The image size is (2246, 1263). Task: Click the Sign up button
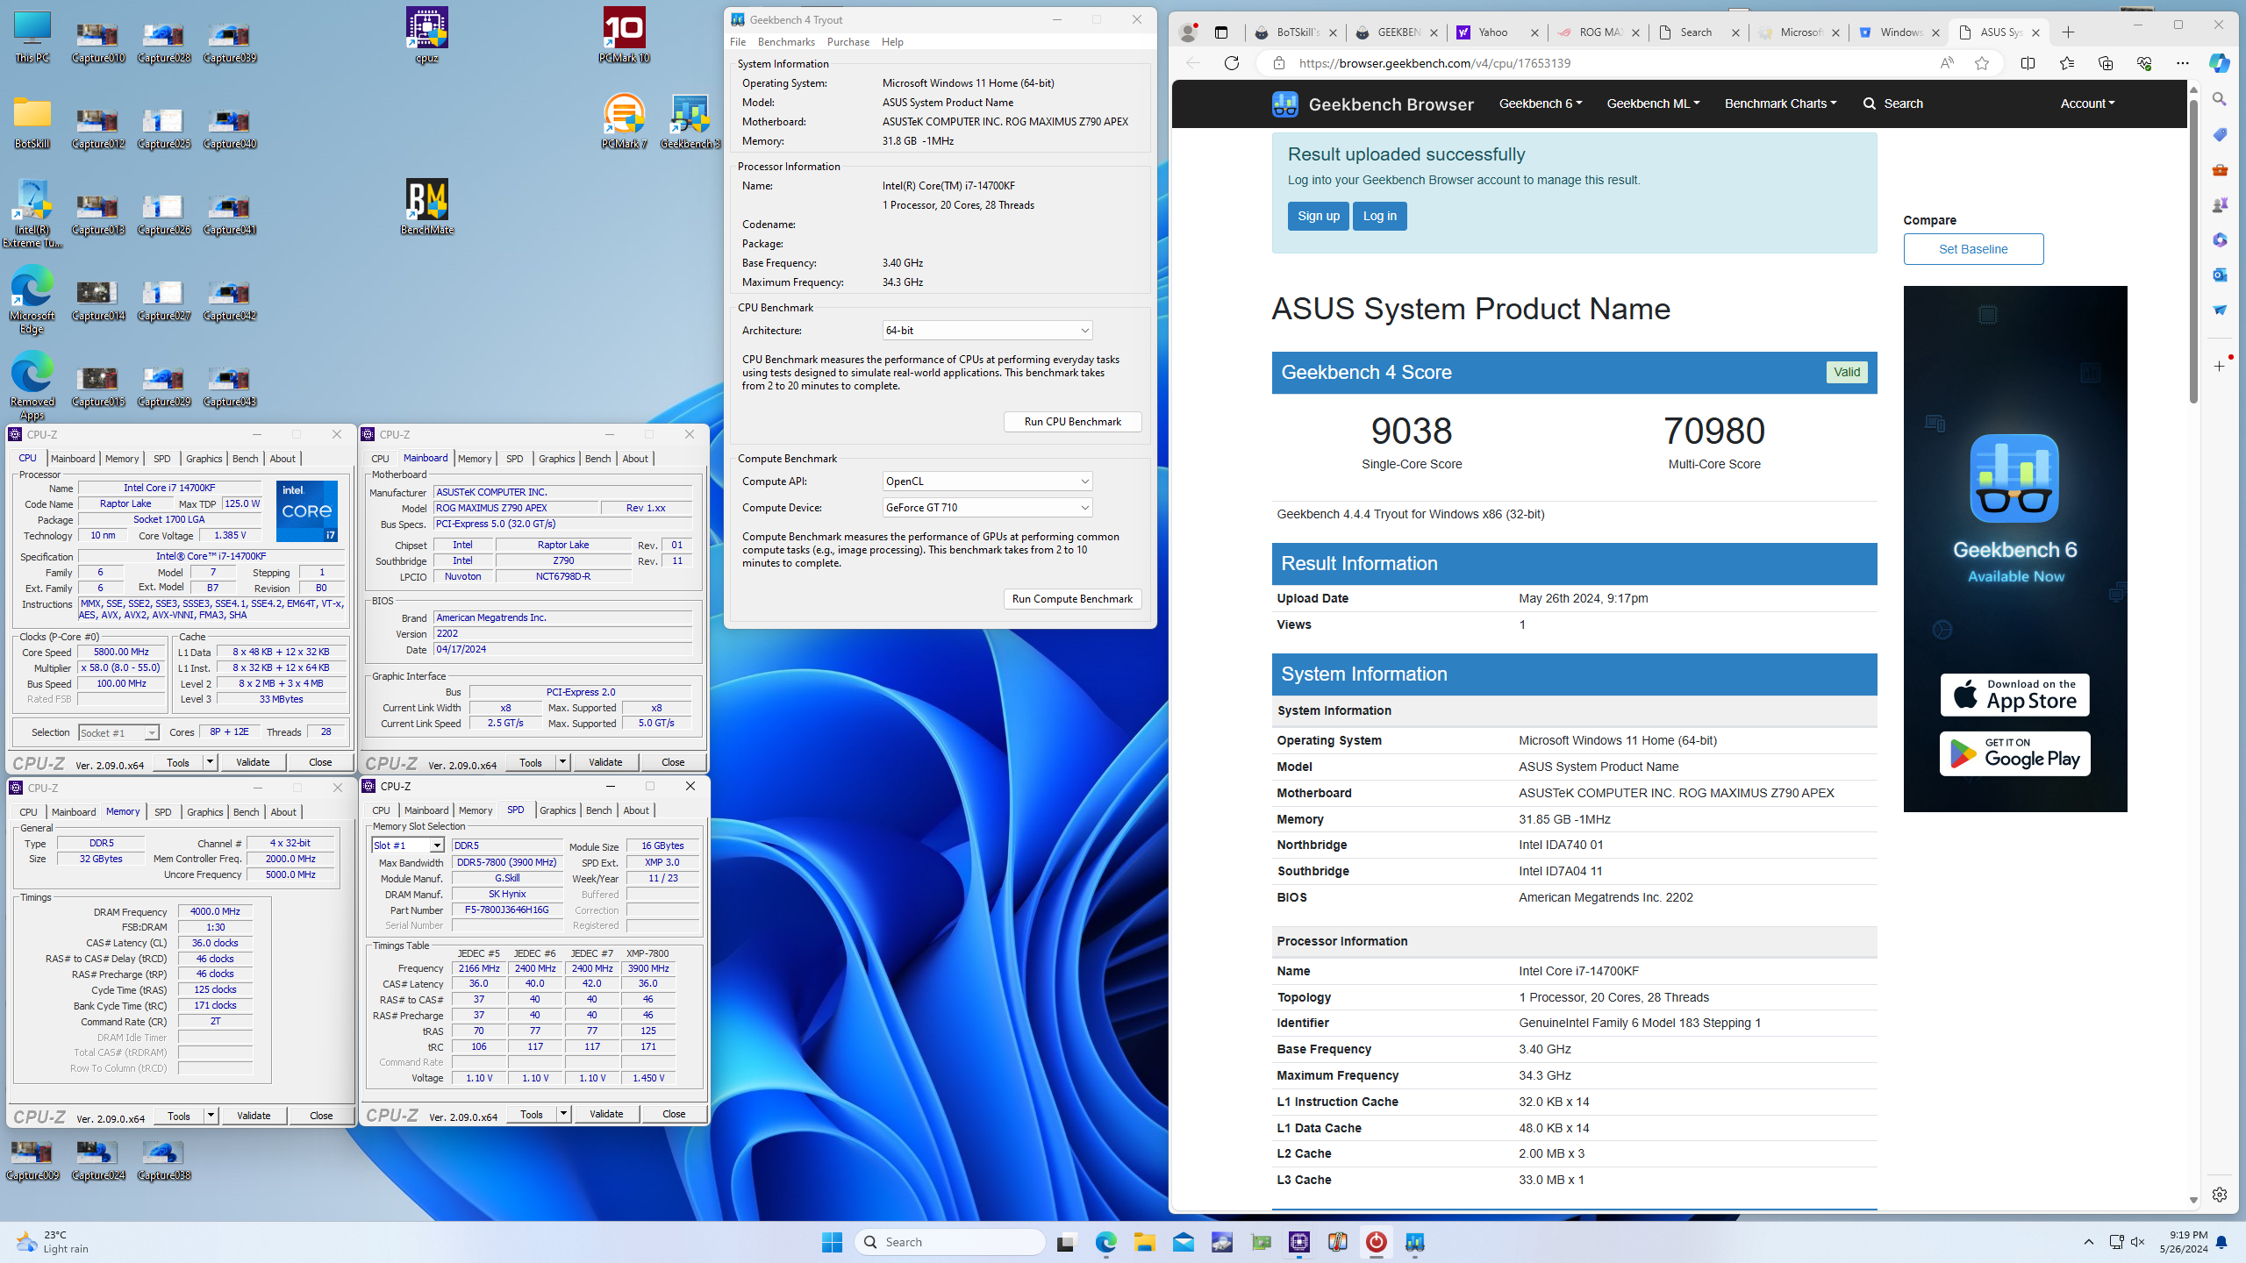[1319, 217]
